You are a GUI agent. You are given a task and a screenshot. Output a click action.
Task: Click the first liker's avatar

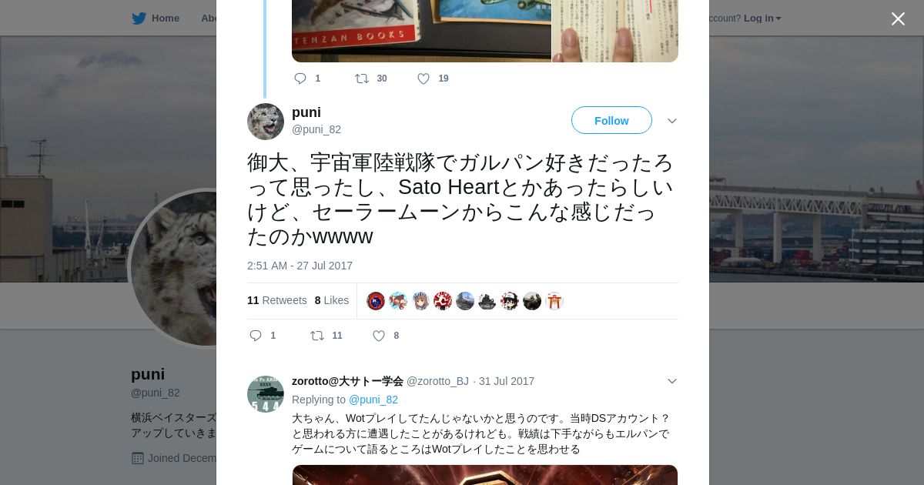click(x=376, y=301)
